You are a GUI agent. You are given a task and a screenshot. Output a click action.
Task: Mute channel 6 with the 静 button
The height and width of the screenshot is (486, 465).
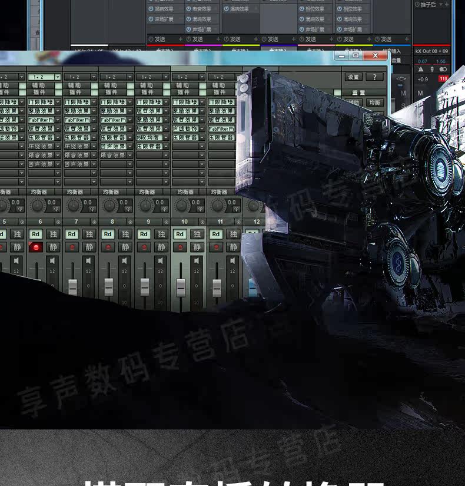(54, 247)
